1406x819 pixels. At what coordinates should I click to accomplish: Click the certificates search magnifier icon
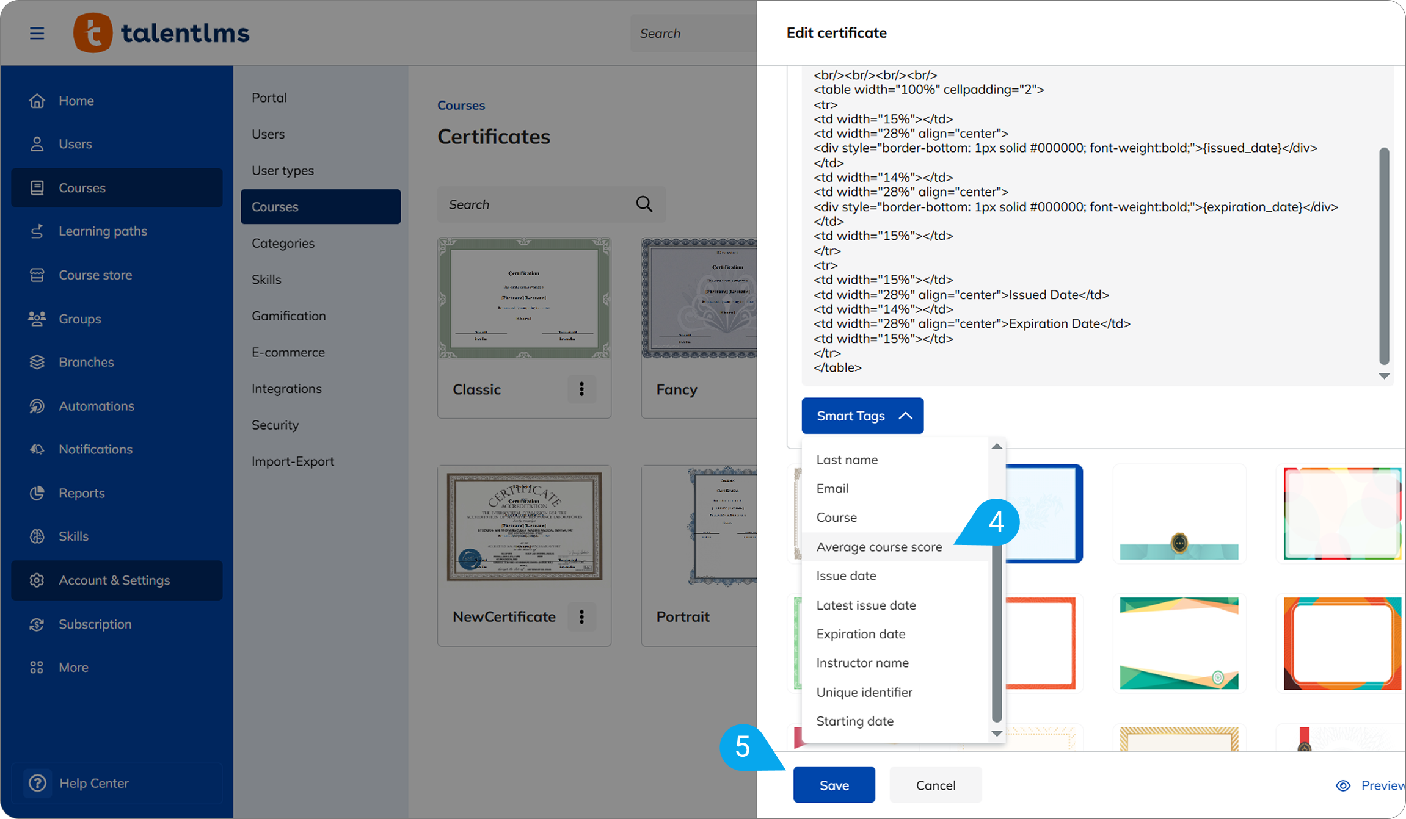point(644,204)
